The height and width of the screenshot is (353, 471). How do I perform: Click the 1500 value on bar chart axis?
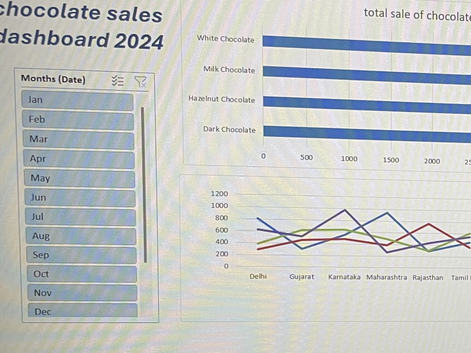pyautogui.click(x=391, y=160)
